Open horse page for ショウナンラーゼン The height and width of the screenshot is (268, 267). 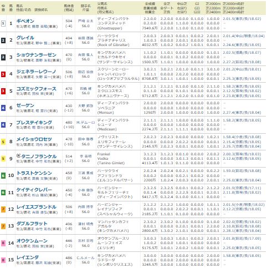tap(37, 55)
